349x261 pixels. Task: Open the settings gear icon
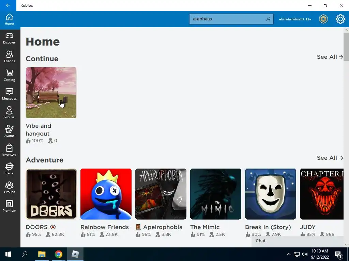pyautogui.click(x=340, y=19)
